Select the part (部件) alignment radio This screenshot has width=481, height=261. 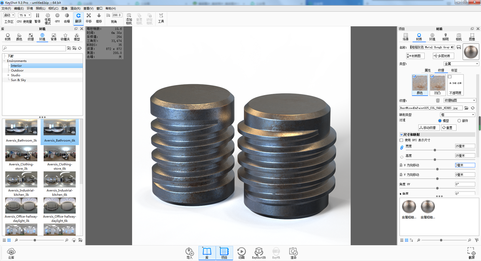(x=459, y=121)
